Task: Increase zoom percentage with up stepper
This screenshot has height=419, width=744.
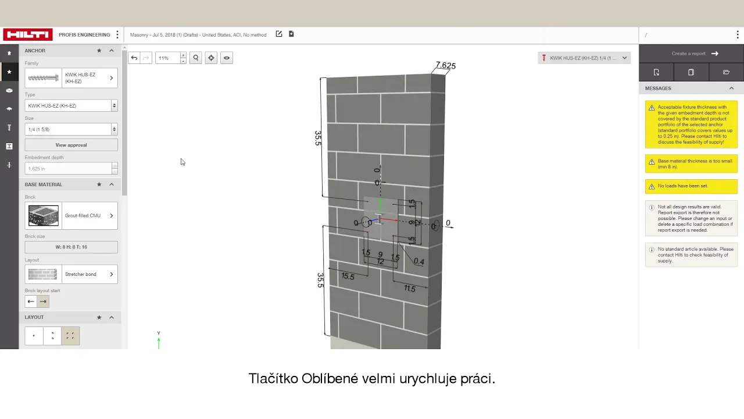Action: pos(183,55)
